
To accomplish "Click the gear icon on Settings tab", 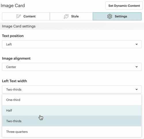I will point(110,16).
